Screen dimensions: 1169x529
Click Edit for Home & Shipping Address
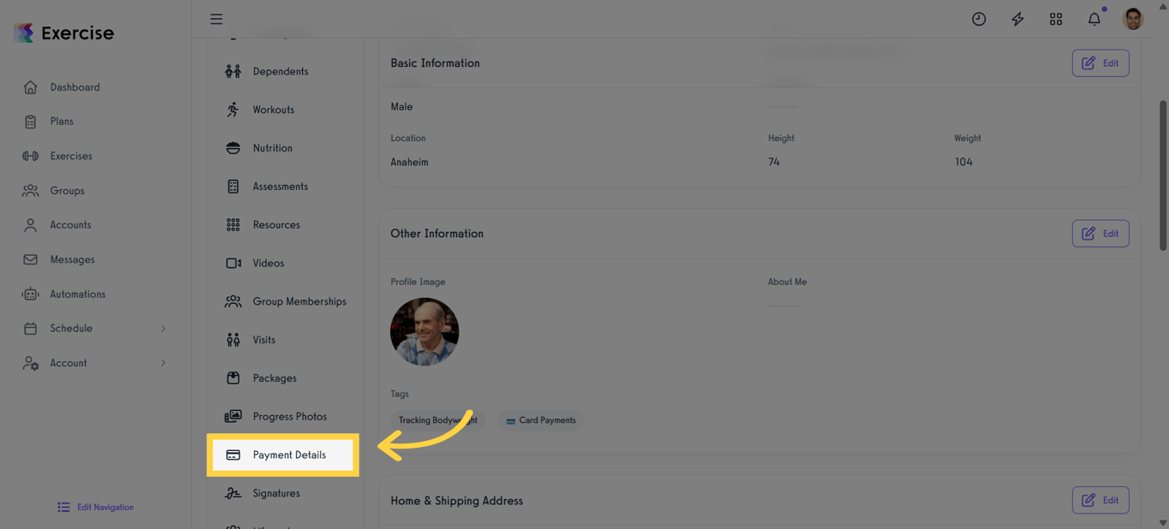pos(1100,500)
